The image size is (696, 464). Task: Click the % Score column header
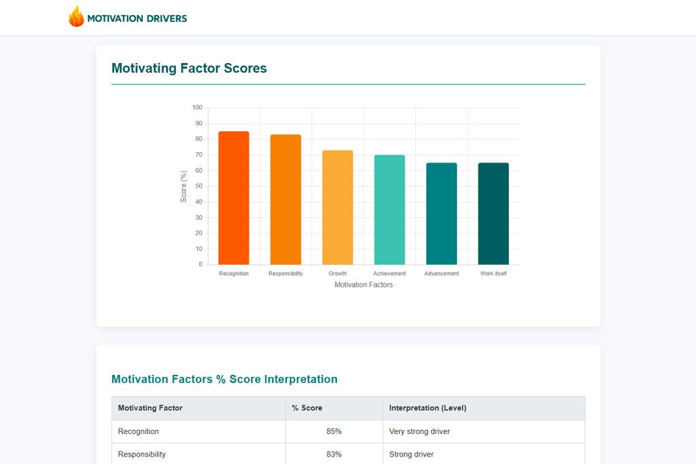click(x=307, y=408)
